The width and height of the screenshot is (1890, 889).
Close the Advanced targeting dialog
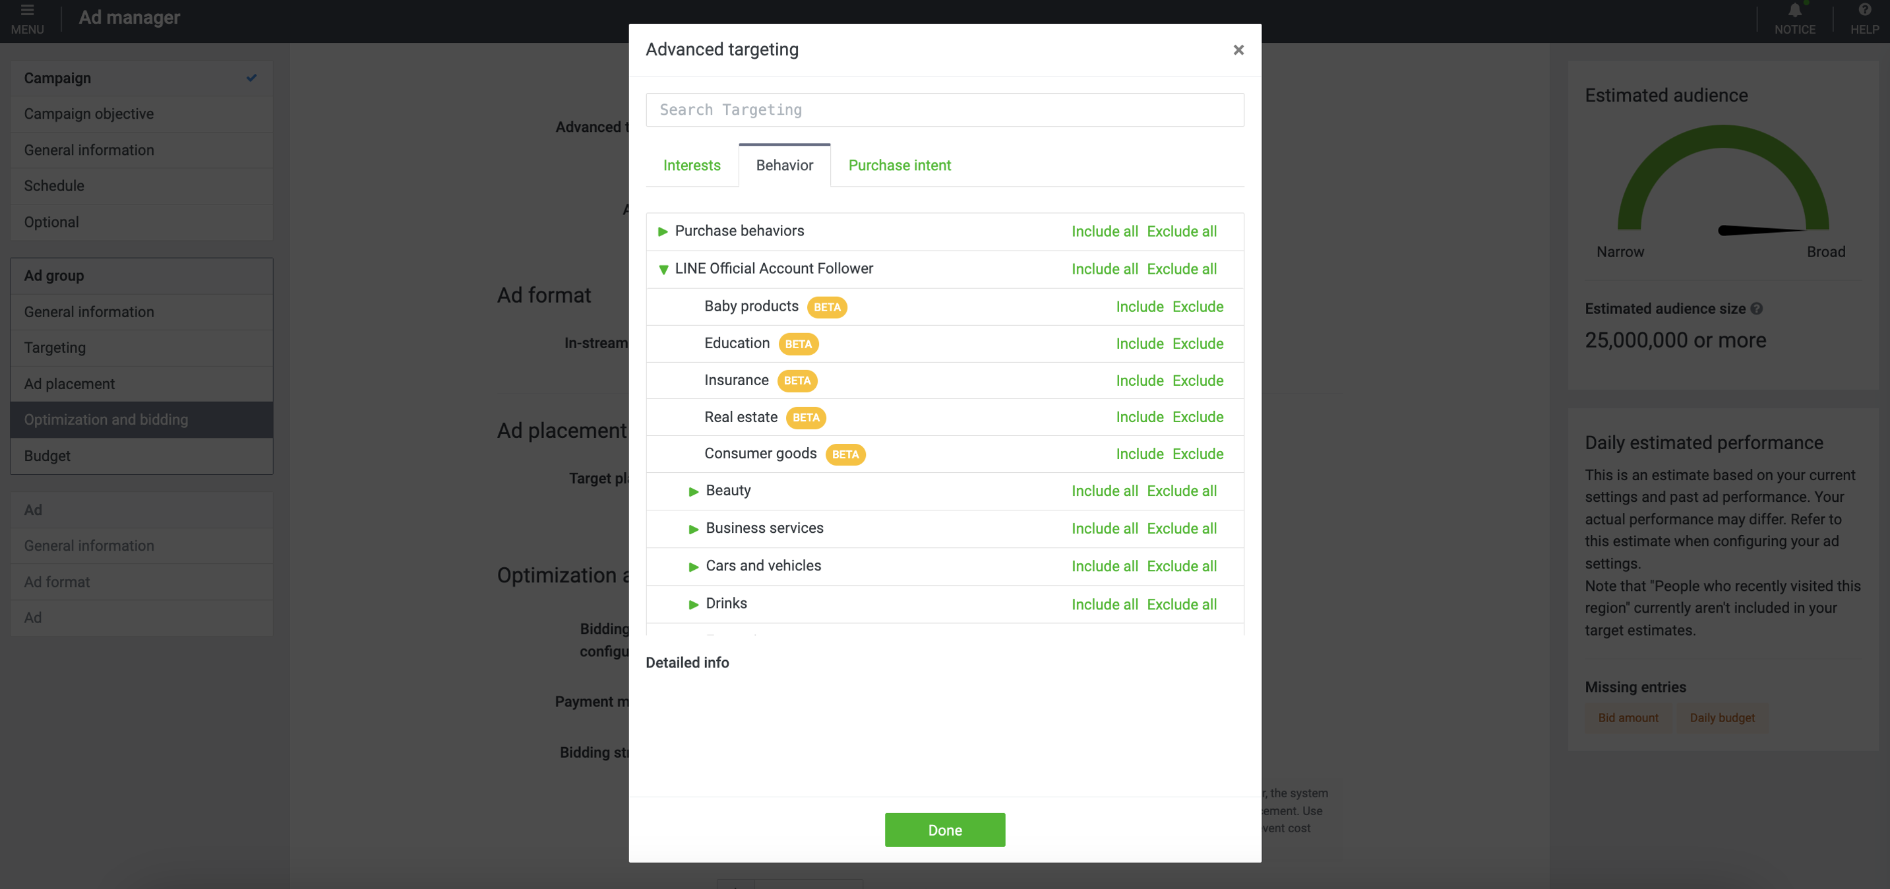[x=1238, y=50]
